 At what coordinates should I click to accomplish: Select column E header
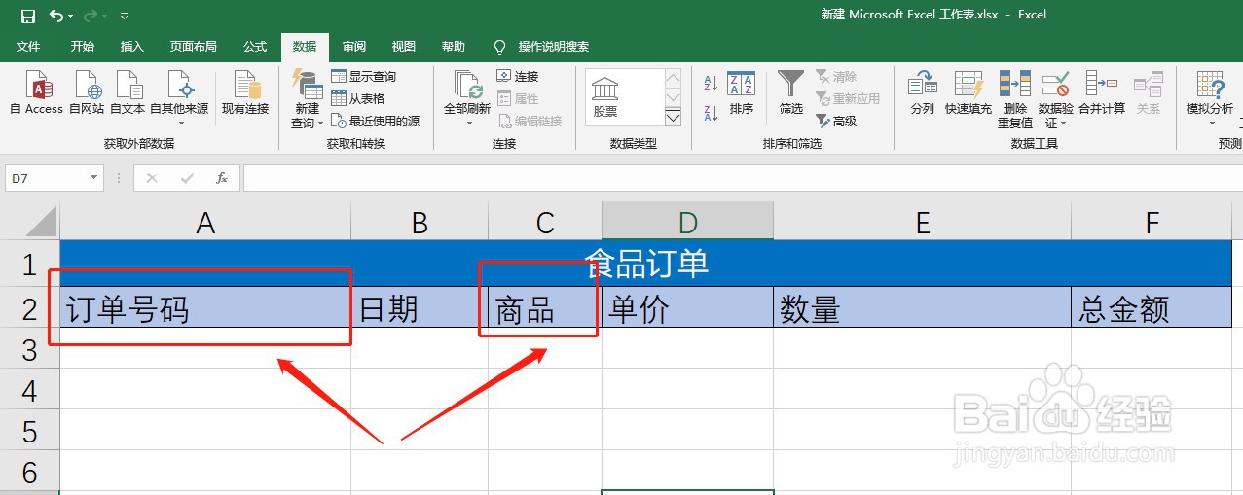(x=923, y=222)
